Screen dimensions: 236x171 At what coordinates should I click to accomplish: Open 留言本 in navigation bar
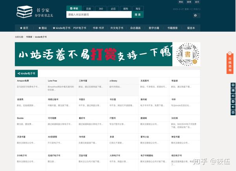click(191, 28)
